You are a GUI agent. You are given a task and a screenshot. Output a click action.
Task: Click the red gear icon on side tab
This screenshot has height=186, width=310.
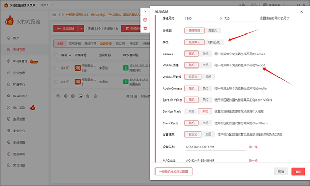point(145,28)
